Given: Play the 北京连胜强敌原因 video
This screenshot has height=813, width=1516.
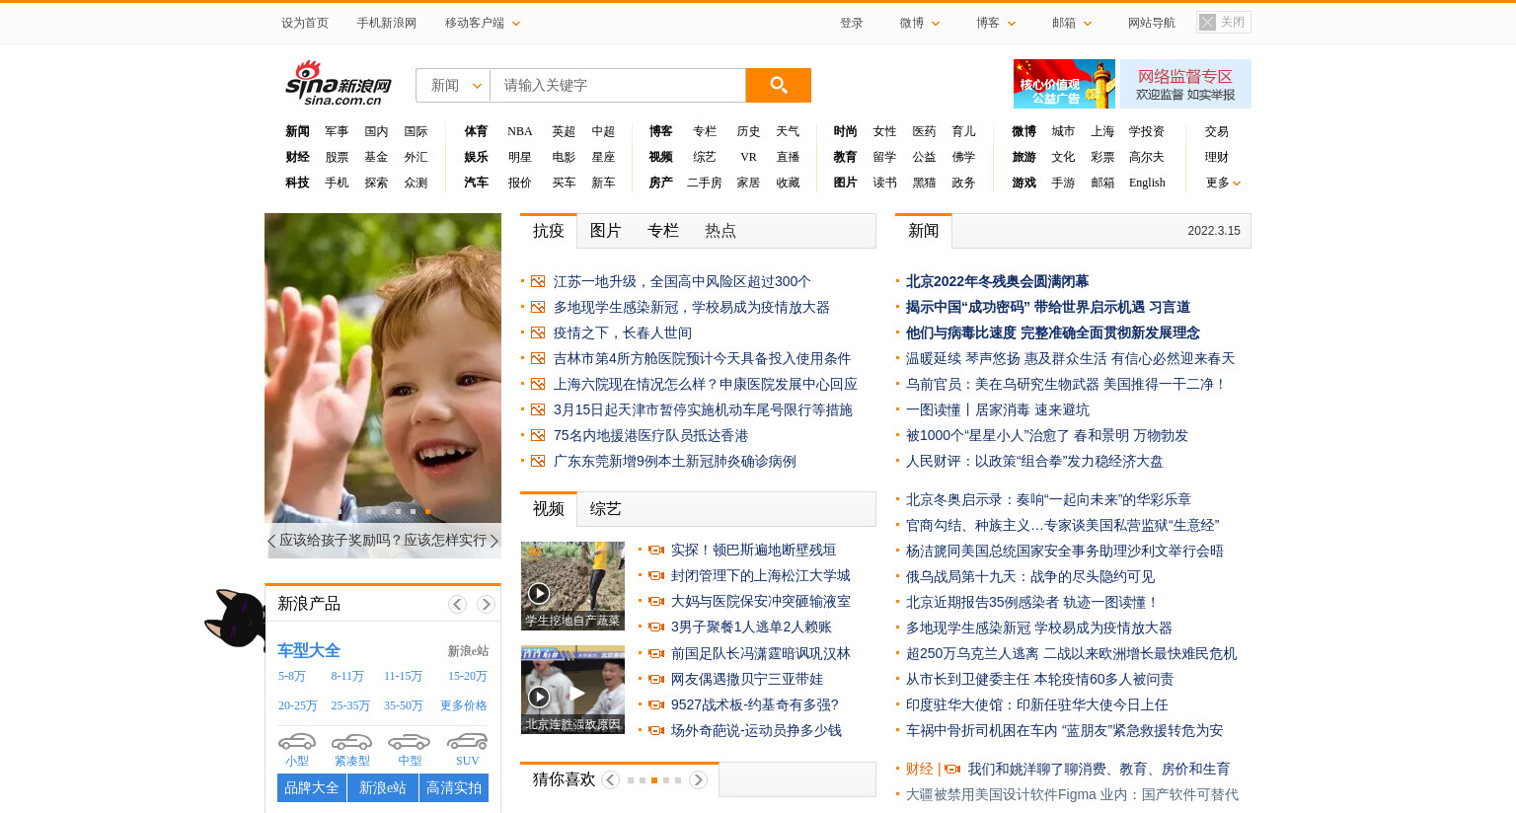Looking at the screenshot, I should coord(572,689).
